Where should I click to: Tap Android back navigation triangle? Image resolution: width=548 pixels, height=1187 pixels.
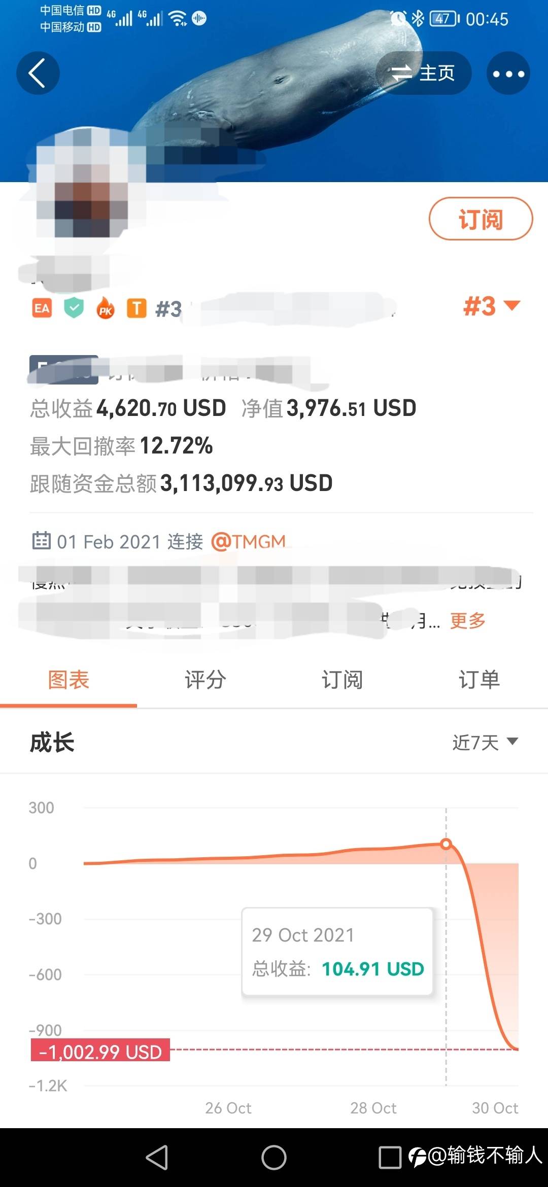point(157,1158)
